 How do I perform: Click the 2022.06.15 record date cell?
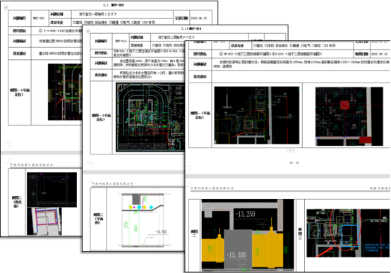pos(201,18)
